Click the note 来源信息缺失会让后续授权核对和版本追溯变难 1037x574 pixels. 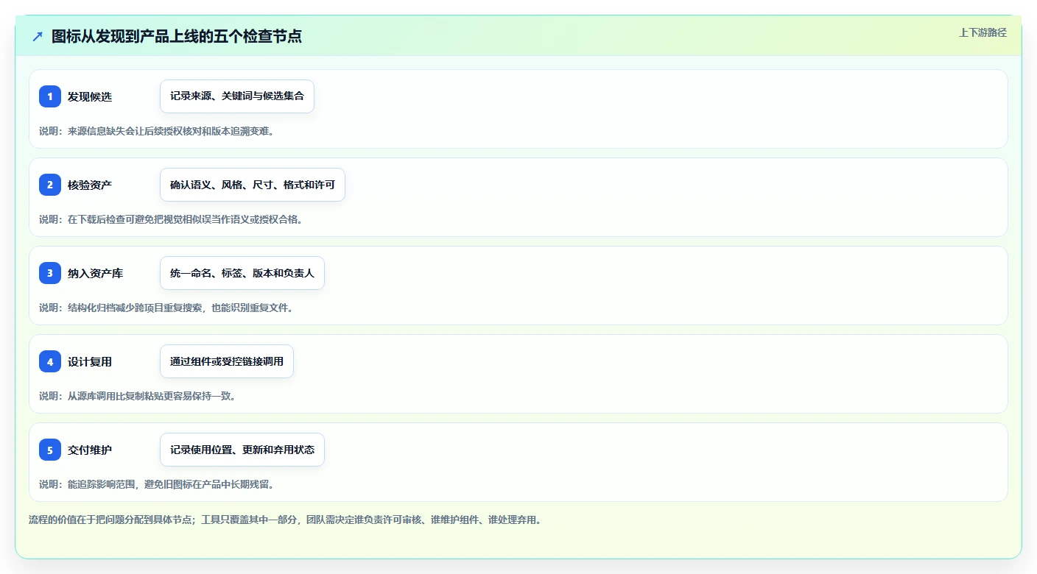click(157, 131)
